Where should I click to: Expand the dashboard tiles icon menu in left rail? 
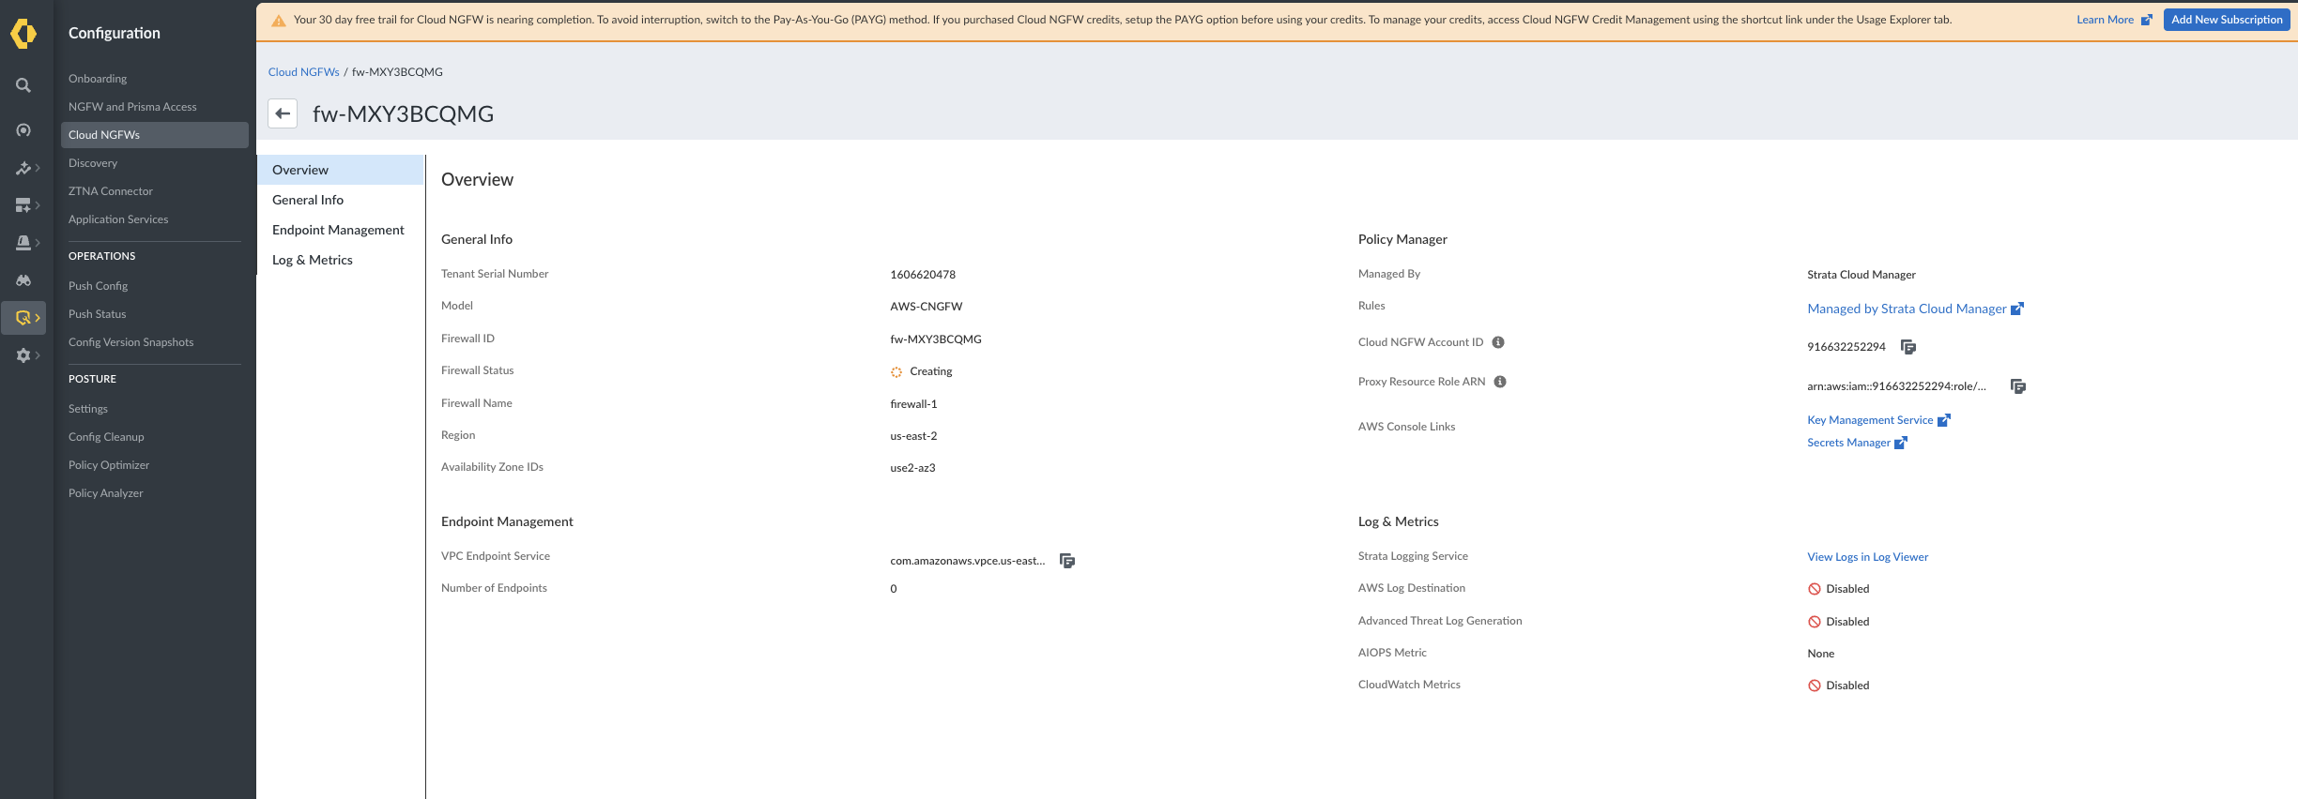pos(27,205)
